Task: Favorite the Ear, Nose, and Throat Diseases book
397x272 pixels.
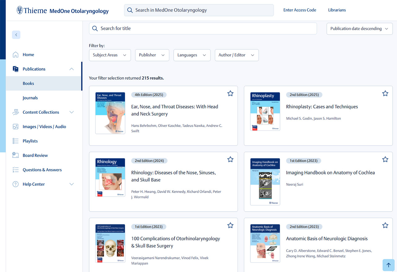Action: pos(230,94)
